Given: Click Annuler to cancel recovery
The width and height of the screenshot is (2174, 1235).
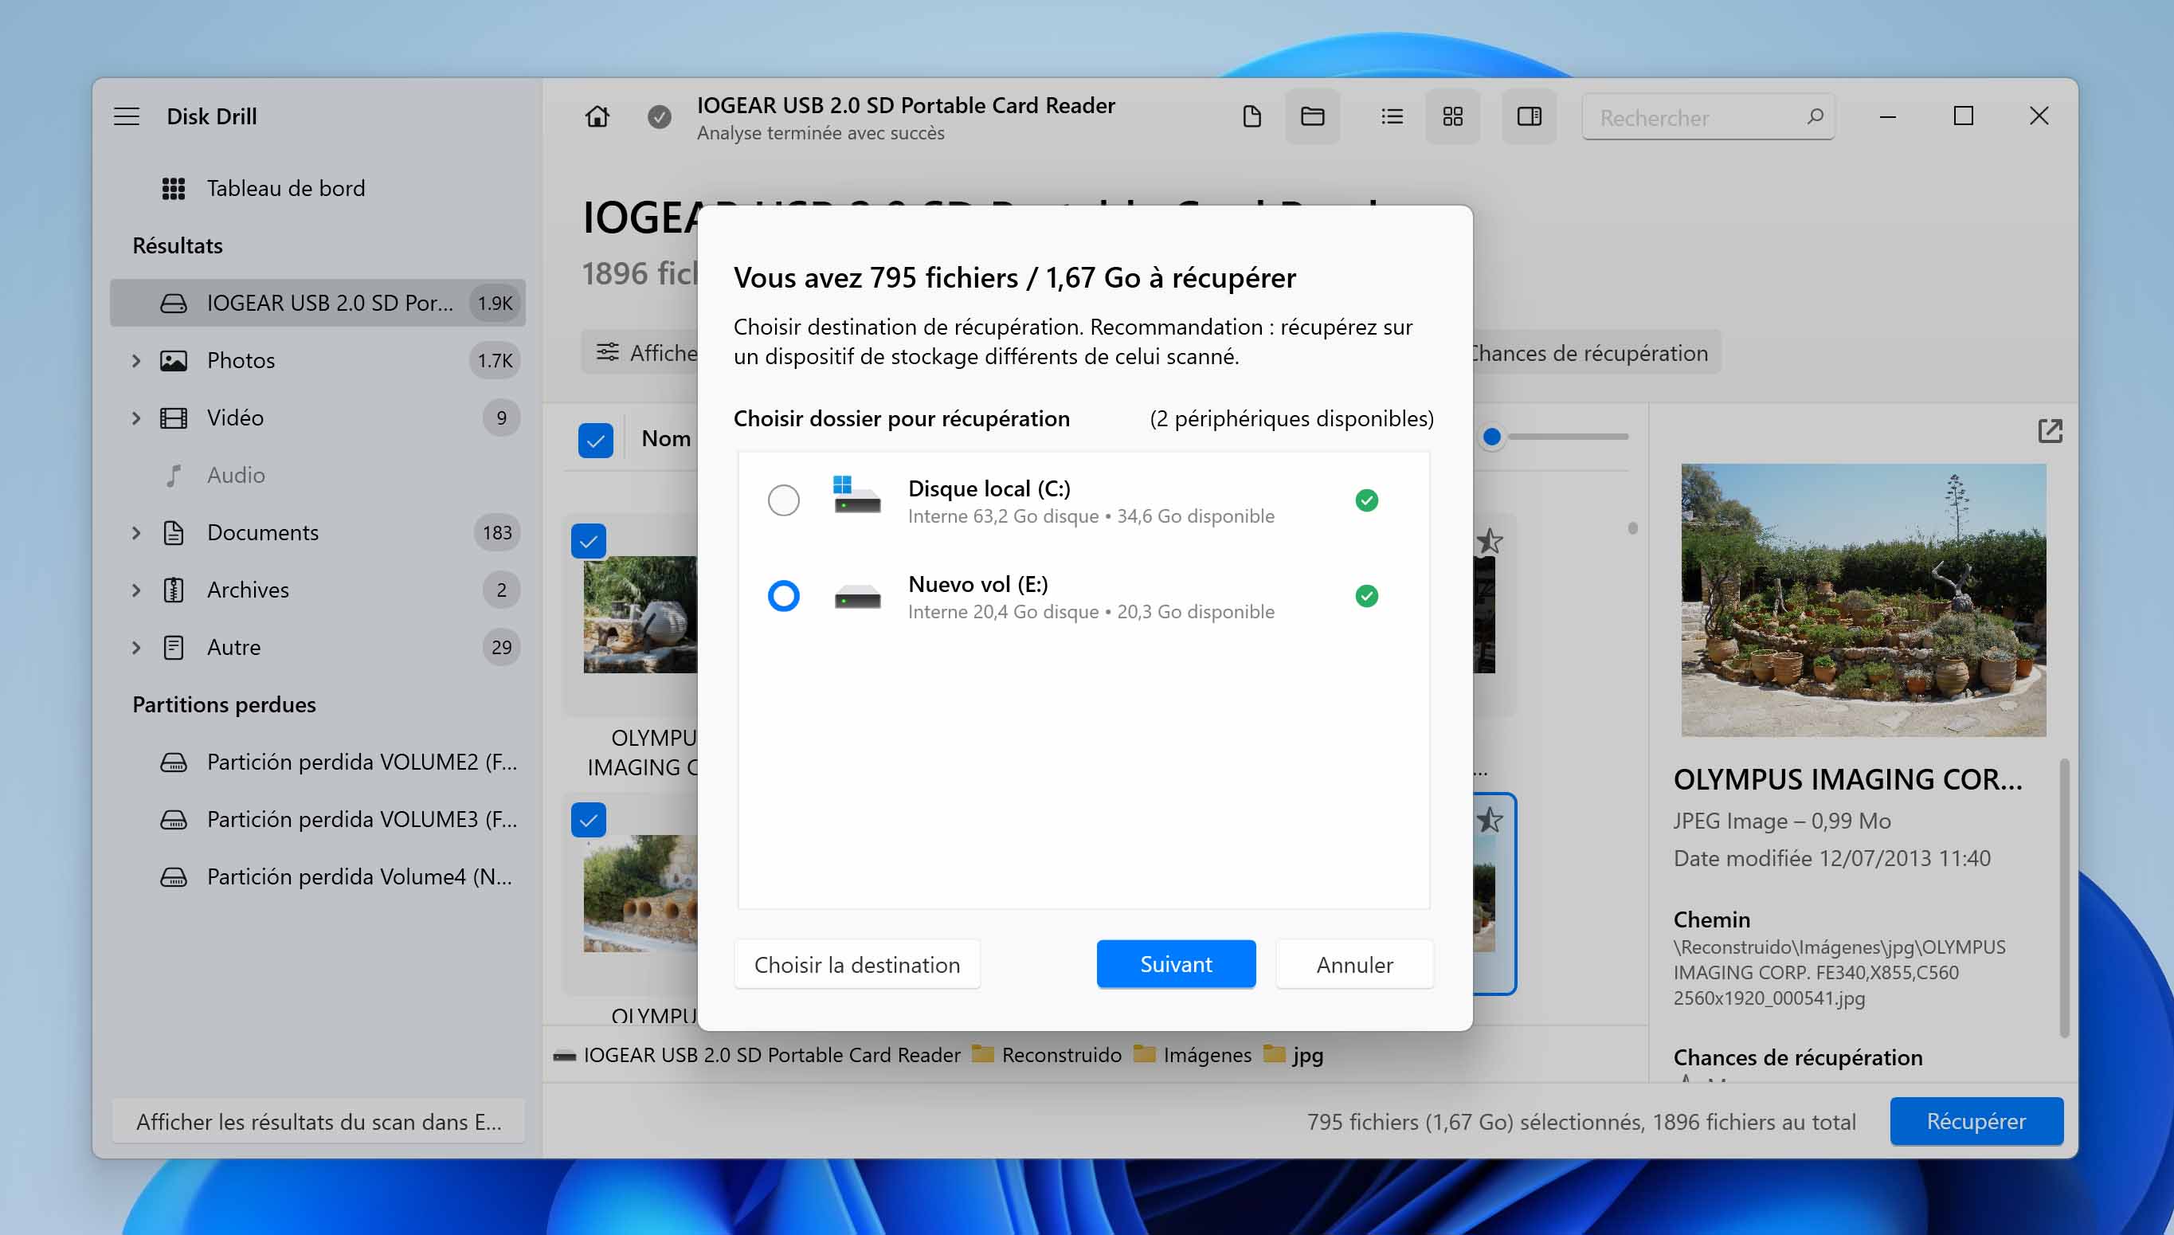Looking at the screenshot, I should [1354, 963].
